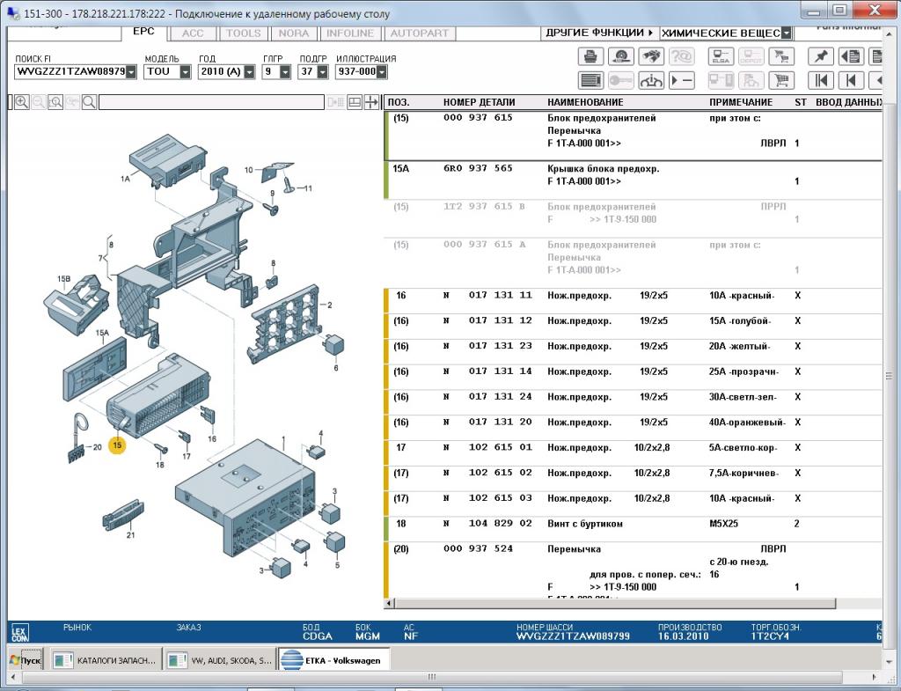The image size is (901, 691).
Task: Open the ELSA workshop info button
Action: tap(721, 56)
